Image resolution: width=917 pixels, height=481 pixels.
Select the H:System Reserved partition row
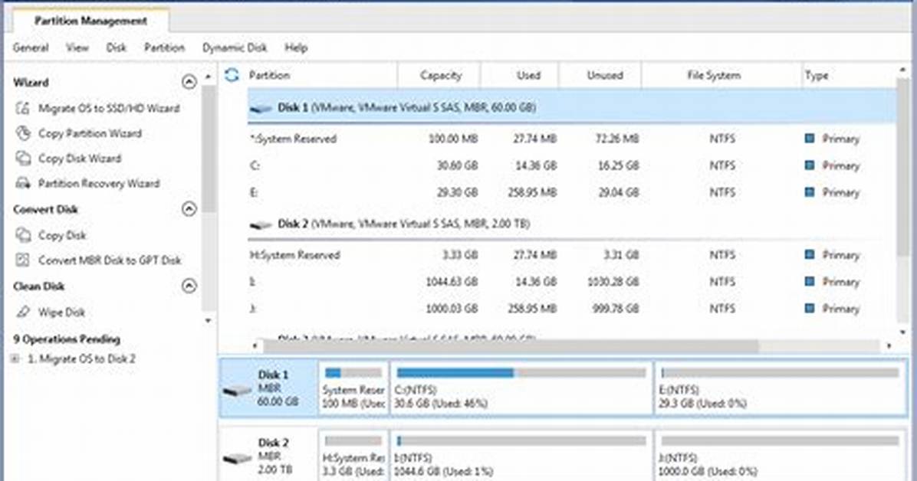click(x=570, y=255)
